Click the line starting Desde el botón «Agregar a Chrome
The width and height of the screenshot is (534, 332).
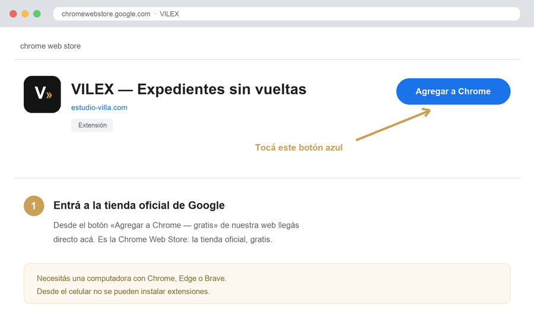pos(176,225)
